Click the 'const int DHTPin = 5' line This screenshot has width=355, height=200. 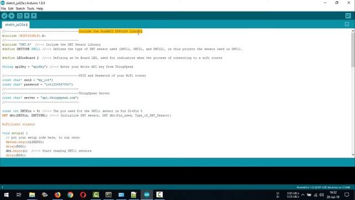(72, 111)
